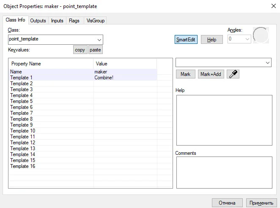
Task: Switch to the Inputs tab
Action: click(x=57, y=21)
